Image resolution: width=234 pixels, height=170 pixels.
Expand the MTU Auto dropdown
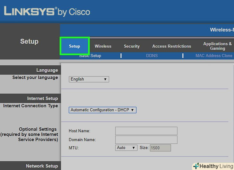pyautogui.click(x=126, y=148)
